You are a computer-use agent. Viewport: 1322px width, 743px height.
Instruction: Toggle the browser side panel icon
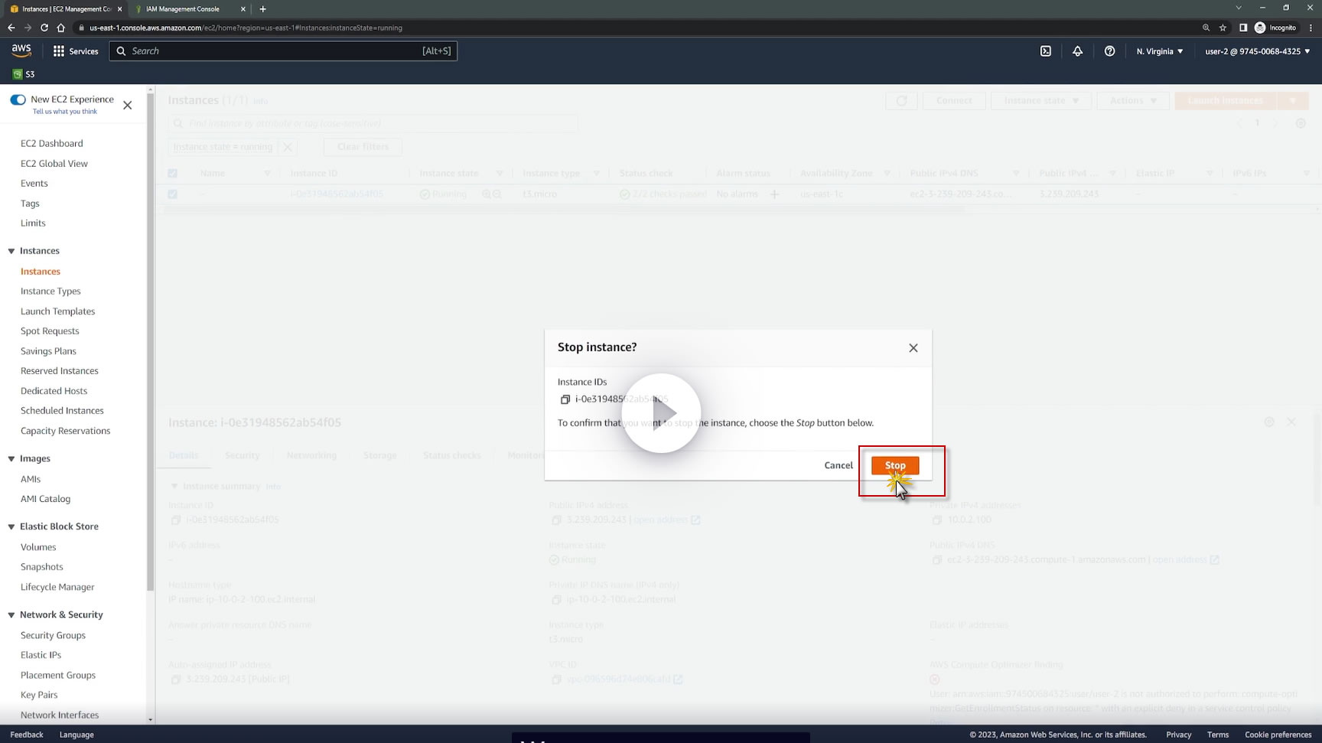click(x=1242, y=28)
